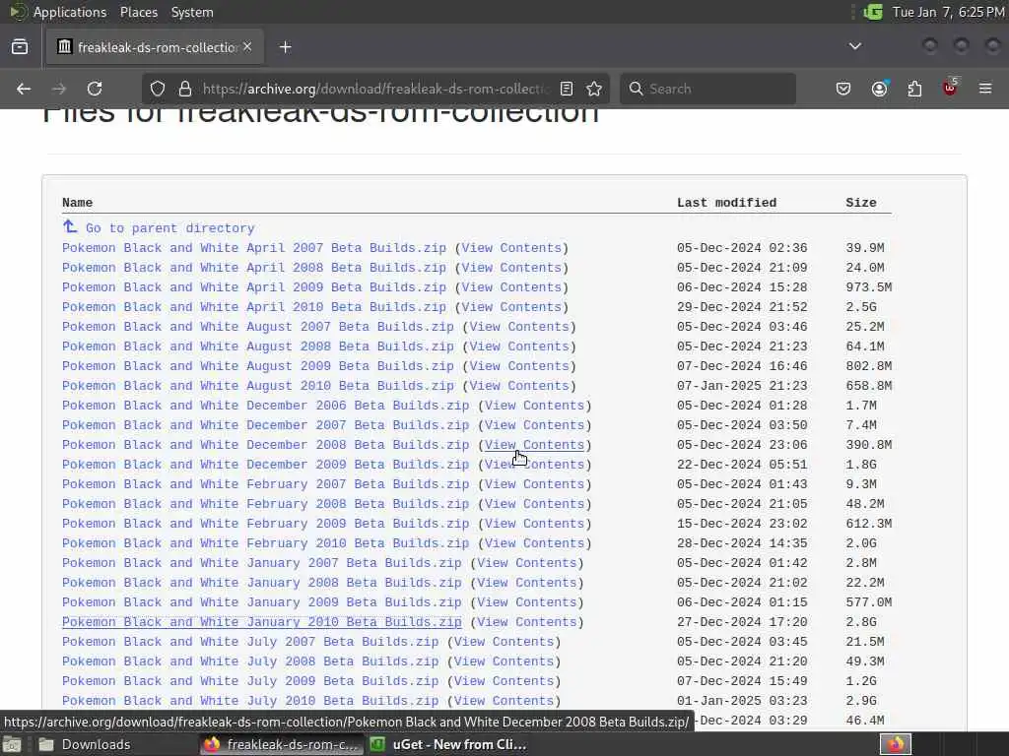Download July 2010 Beta Builds.zip

pos(250,701)
